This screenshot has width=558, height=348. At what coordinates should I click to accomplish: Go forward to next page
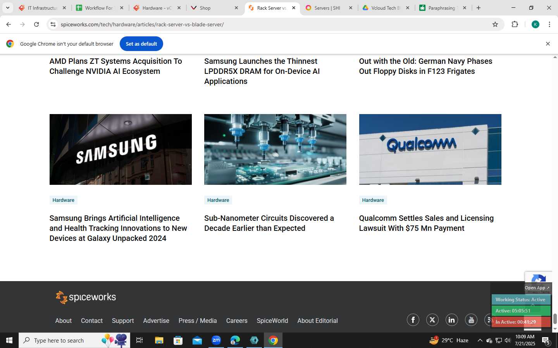point(22,24)
